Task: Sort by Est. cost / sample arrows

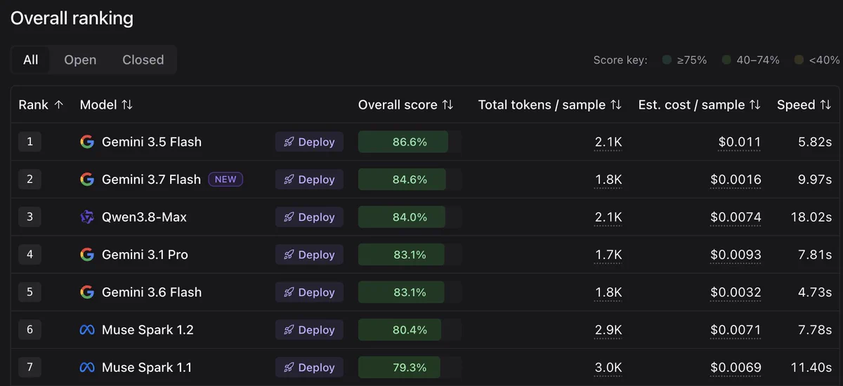Action: click(755, 105)
